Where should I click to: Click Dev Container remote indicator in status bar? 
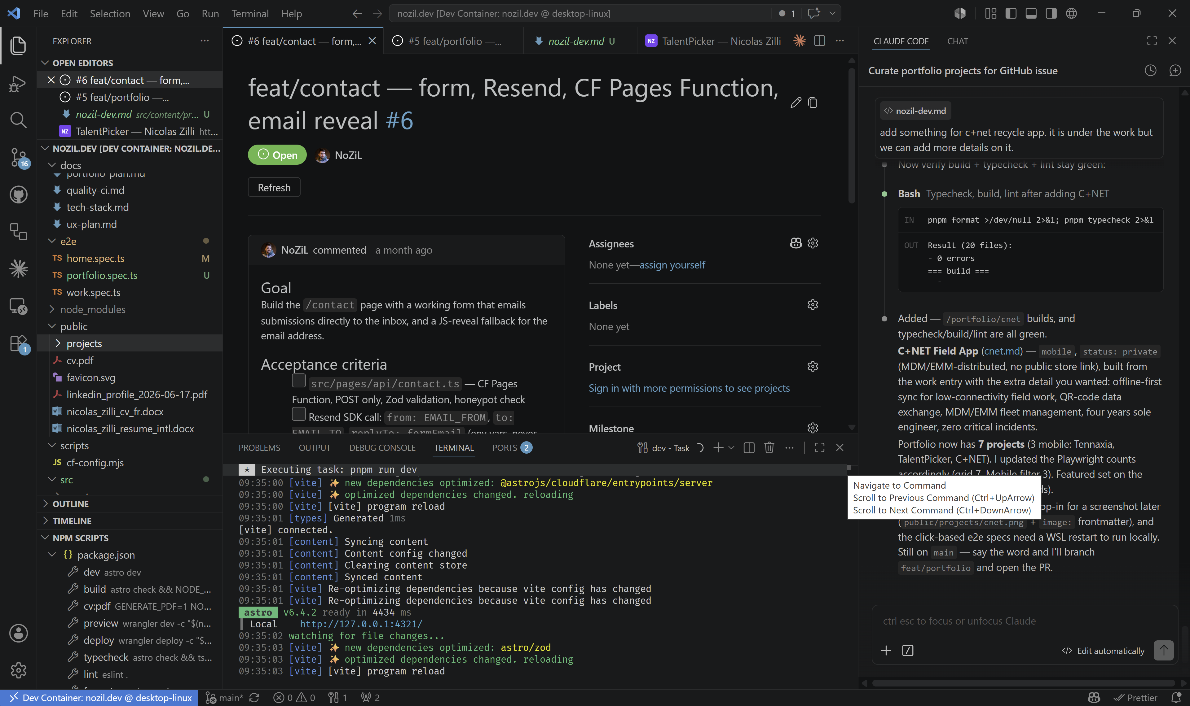(x=99, y=697)
